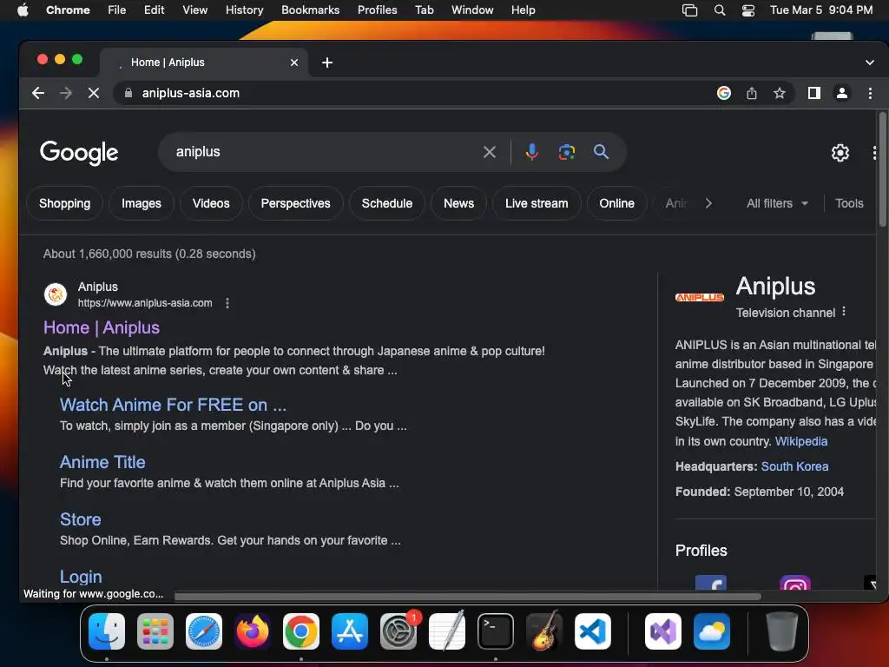Open Finder from the Dock
Image resolution: width=889 pixels, height=667 pixels.
[107, 631]
